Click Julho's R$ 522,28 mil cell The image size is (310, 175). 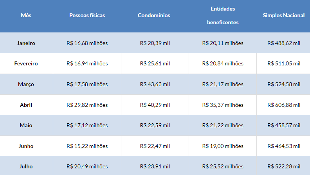pyautogui.click(x=284, y=166)
